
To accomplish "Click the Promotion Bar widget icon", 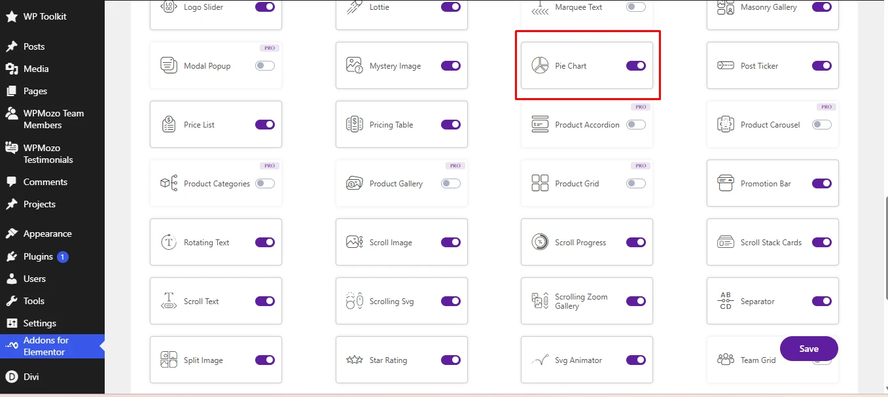I will coord(725,184).
